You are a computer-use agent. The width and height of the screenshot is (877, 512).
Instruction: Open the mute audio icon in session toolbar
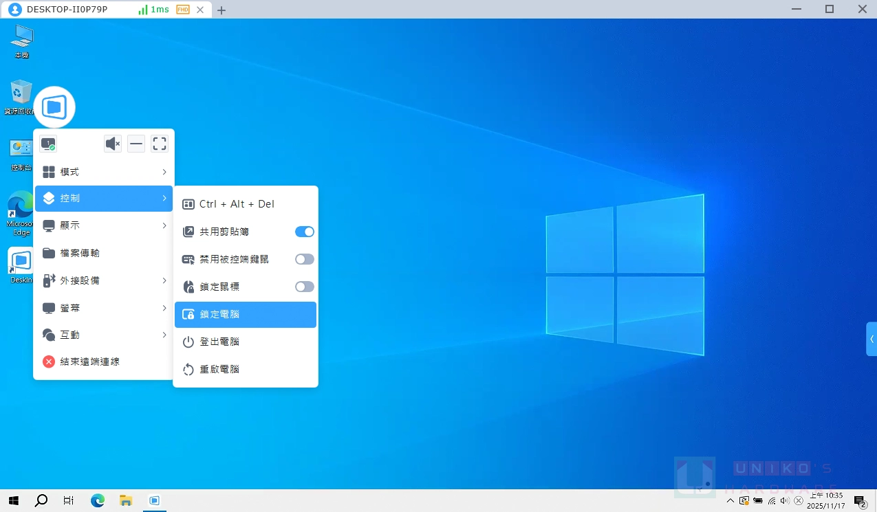click(112, 144)
